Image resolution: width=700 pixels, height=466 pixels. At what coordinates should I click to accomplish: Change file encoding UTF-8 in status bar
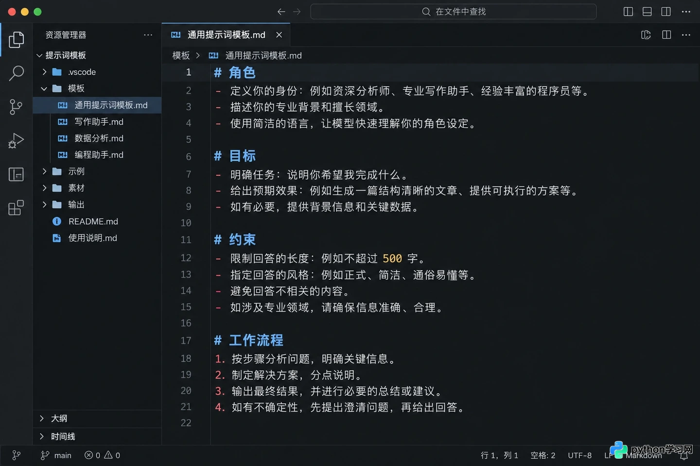click(x=579, y=455)
